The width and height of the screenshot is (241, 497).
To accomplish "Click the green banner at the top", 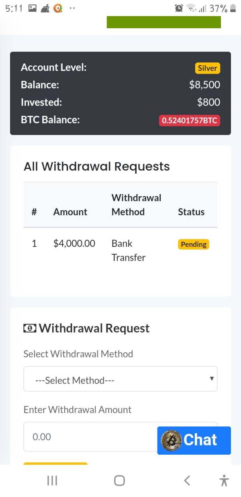I will tap(164, 22).
